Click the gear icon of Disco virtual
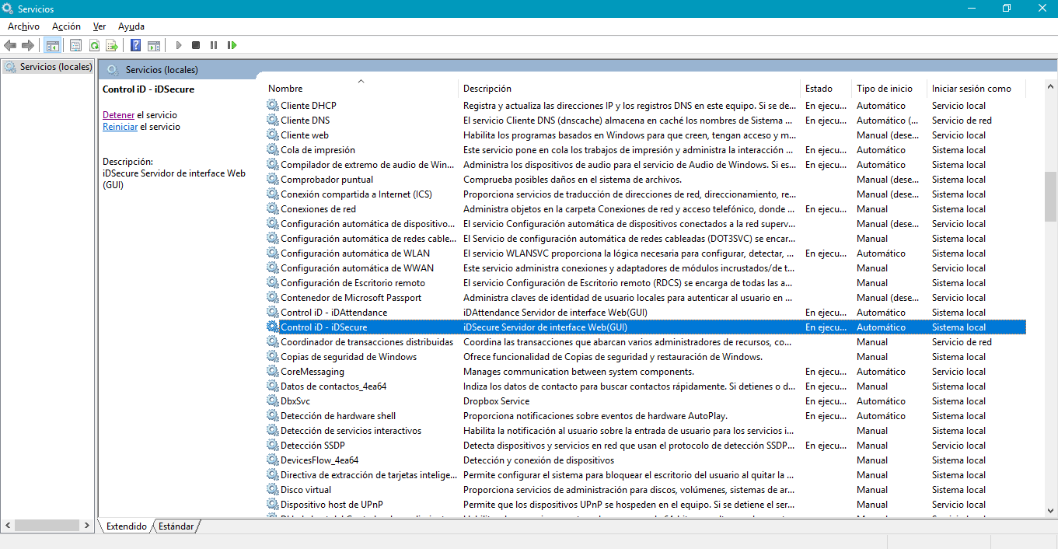Screen dimensions: 1058x549 coord(273,489)
